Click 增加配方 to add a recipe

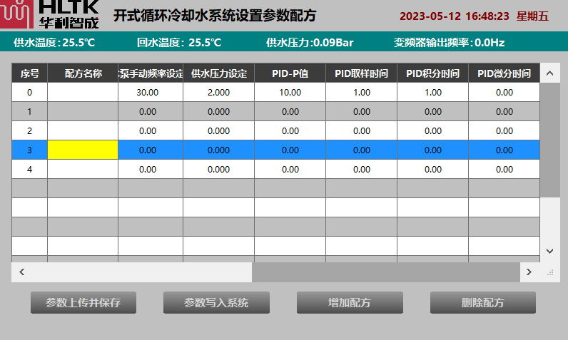point(350,302)
